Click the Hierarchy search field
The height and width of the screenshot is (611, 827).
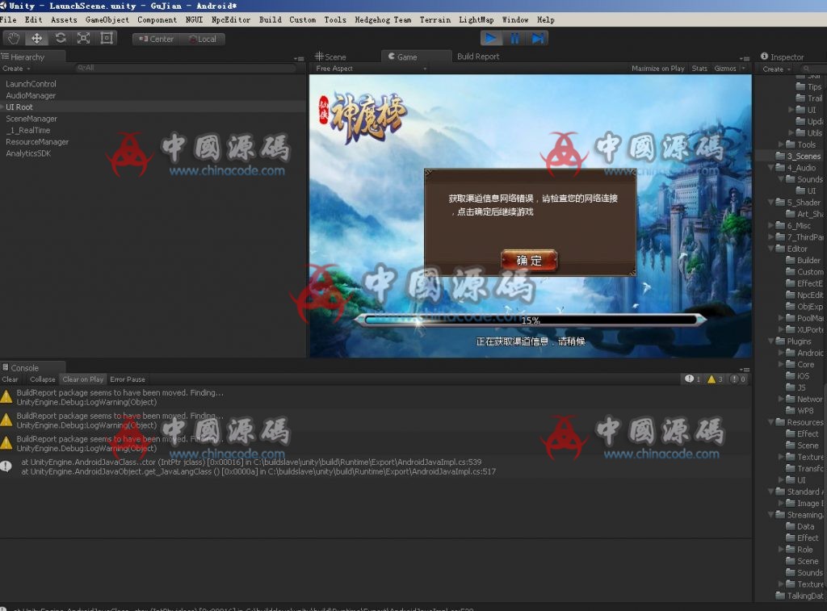(185, 68)
